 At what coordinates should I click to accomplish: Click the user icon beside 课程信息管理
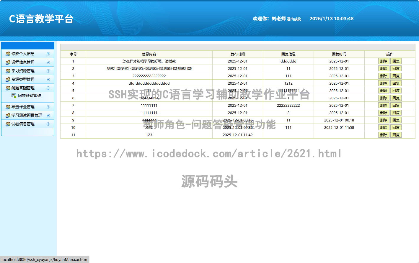(x=8, y=63)
